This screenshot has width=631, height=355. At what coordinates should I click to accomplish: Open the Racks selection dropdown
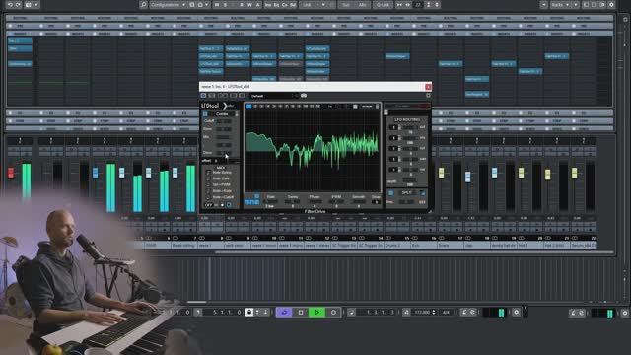coord(562,5)
